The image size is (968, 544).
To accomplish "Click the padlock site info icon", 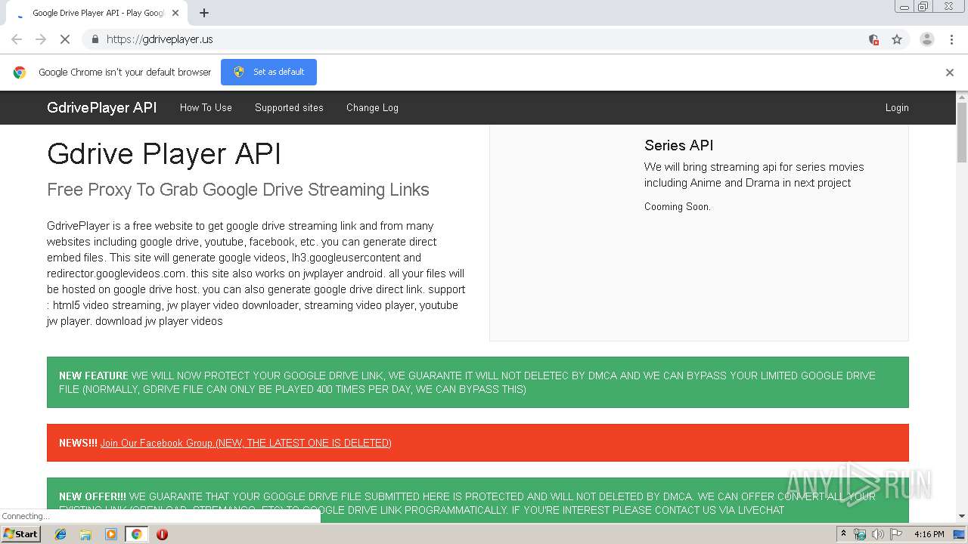I will tap(95, 39).
